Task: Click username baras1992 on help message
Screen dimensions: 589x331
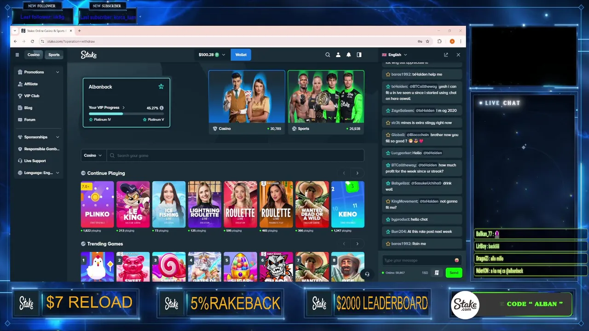Action: (401, 74)
